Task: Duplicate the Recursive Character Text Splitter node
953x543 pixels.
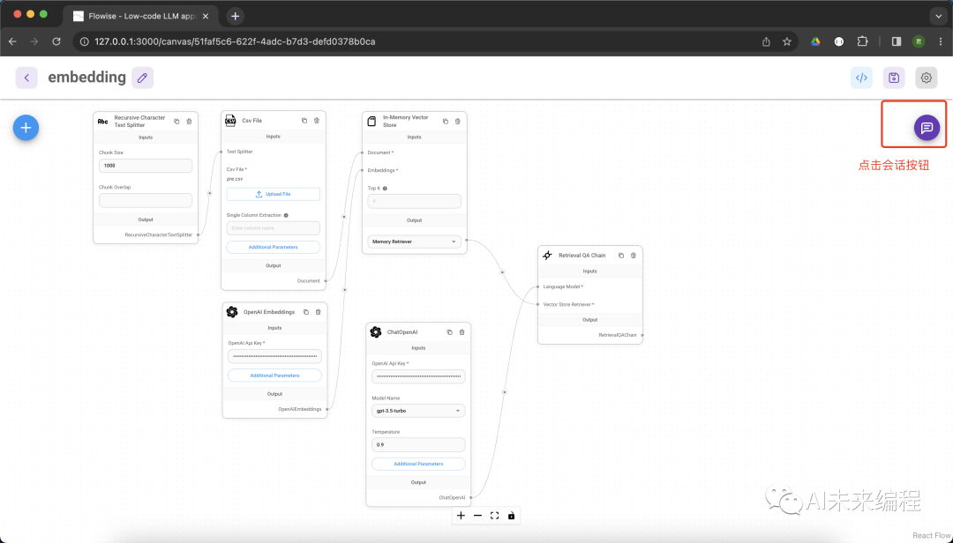Action: tap(176, 122)
